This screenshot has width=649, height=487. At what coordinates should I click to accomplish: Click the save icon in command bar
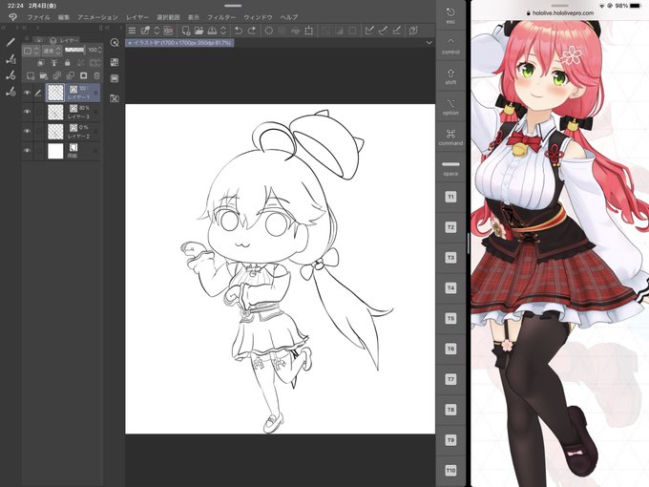(x=212, y=31)
